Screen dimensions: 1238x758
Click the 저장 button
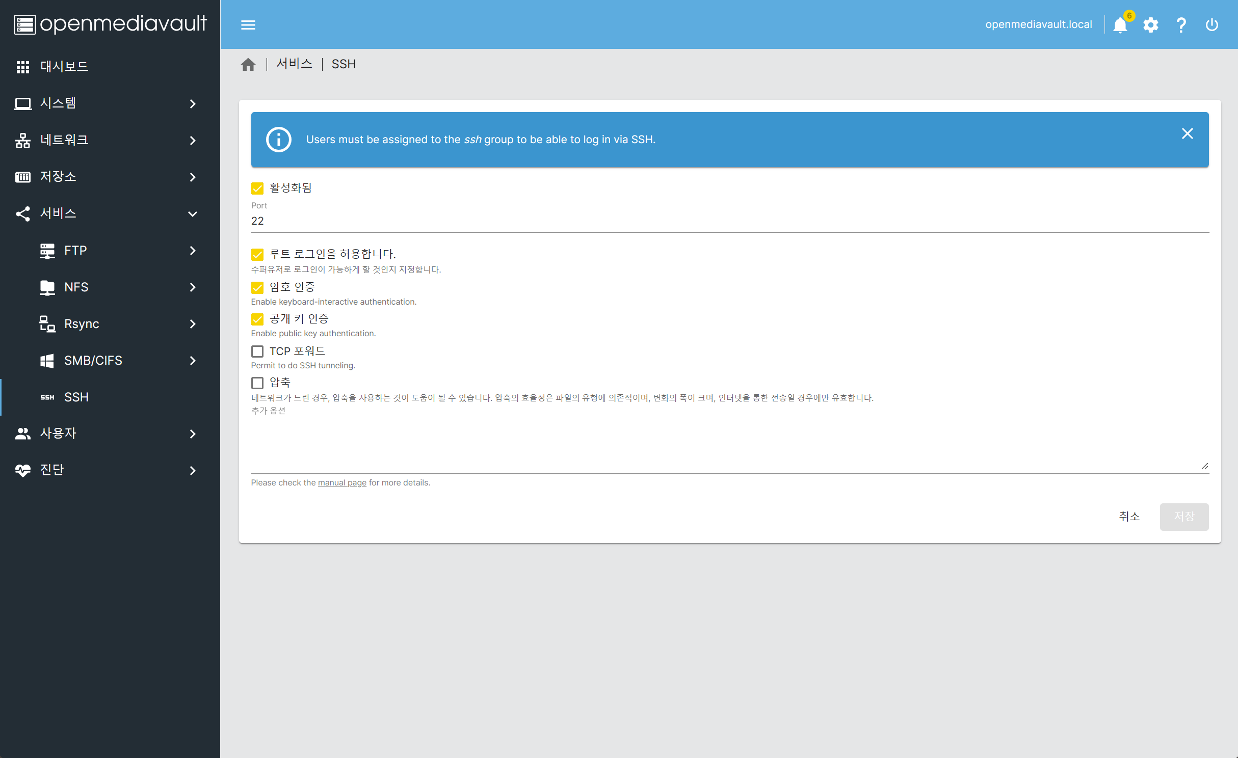(1184, 517)
